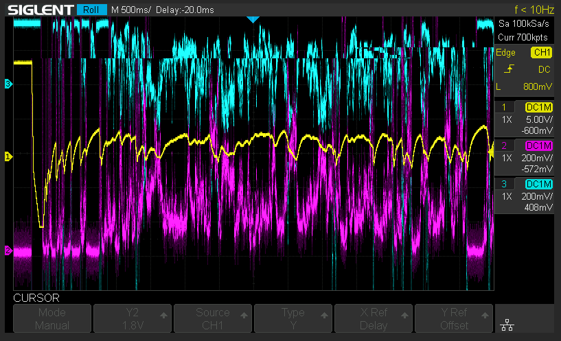Open the cursor Mode Manual menu
This screenshot has width=561, height=341.
[x=52, y=318]
